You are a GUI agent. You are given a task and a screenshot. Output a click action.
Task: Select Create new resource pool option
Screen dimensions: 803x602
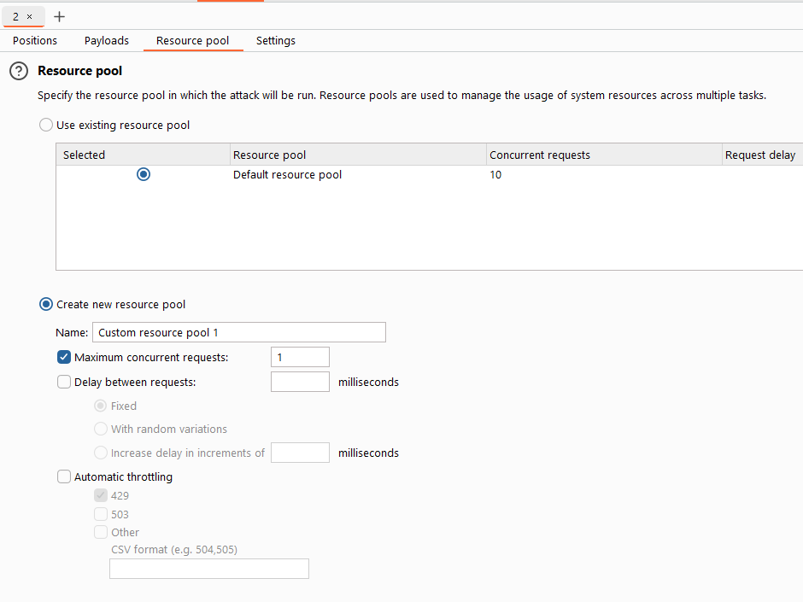pos(46,305)
